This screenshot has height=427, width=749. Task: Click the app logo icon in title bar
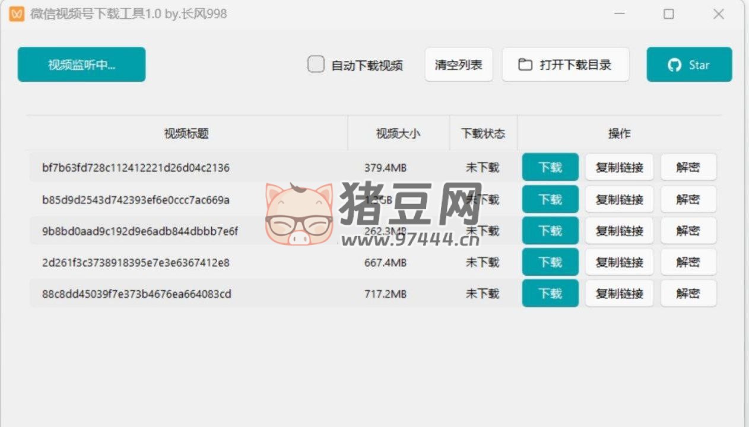(17, 14)
